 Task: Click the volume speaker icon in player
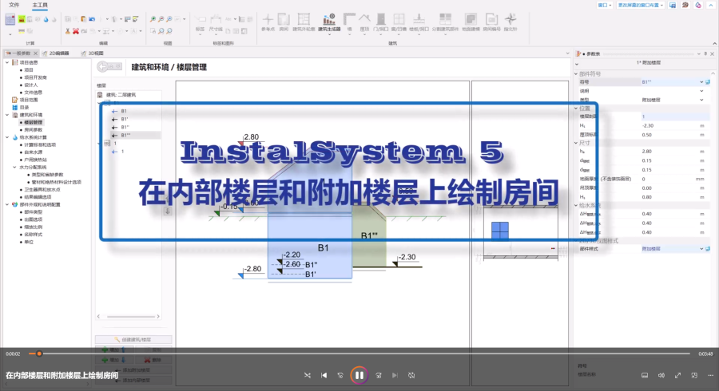pyautogui.click(x=661, y=374)
